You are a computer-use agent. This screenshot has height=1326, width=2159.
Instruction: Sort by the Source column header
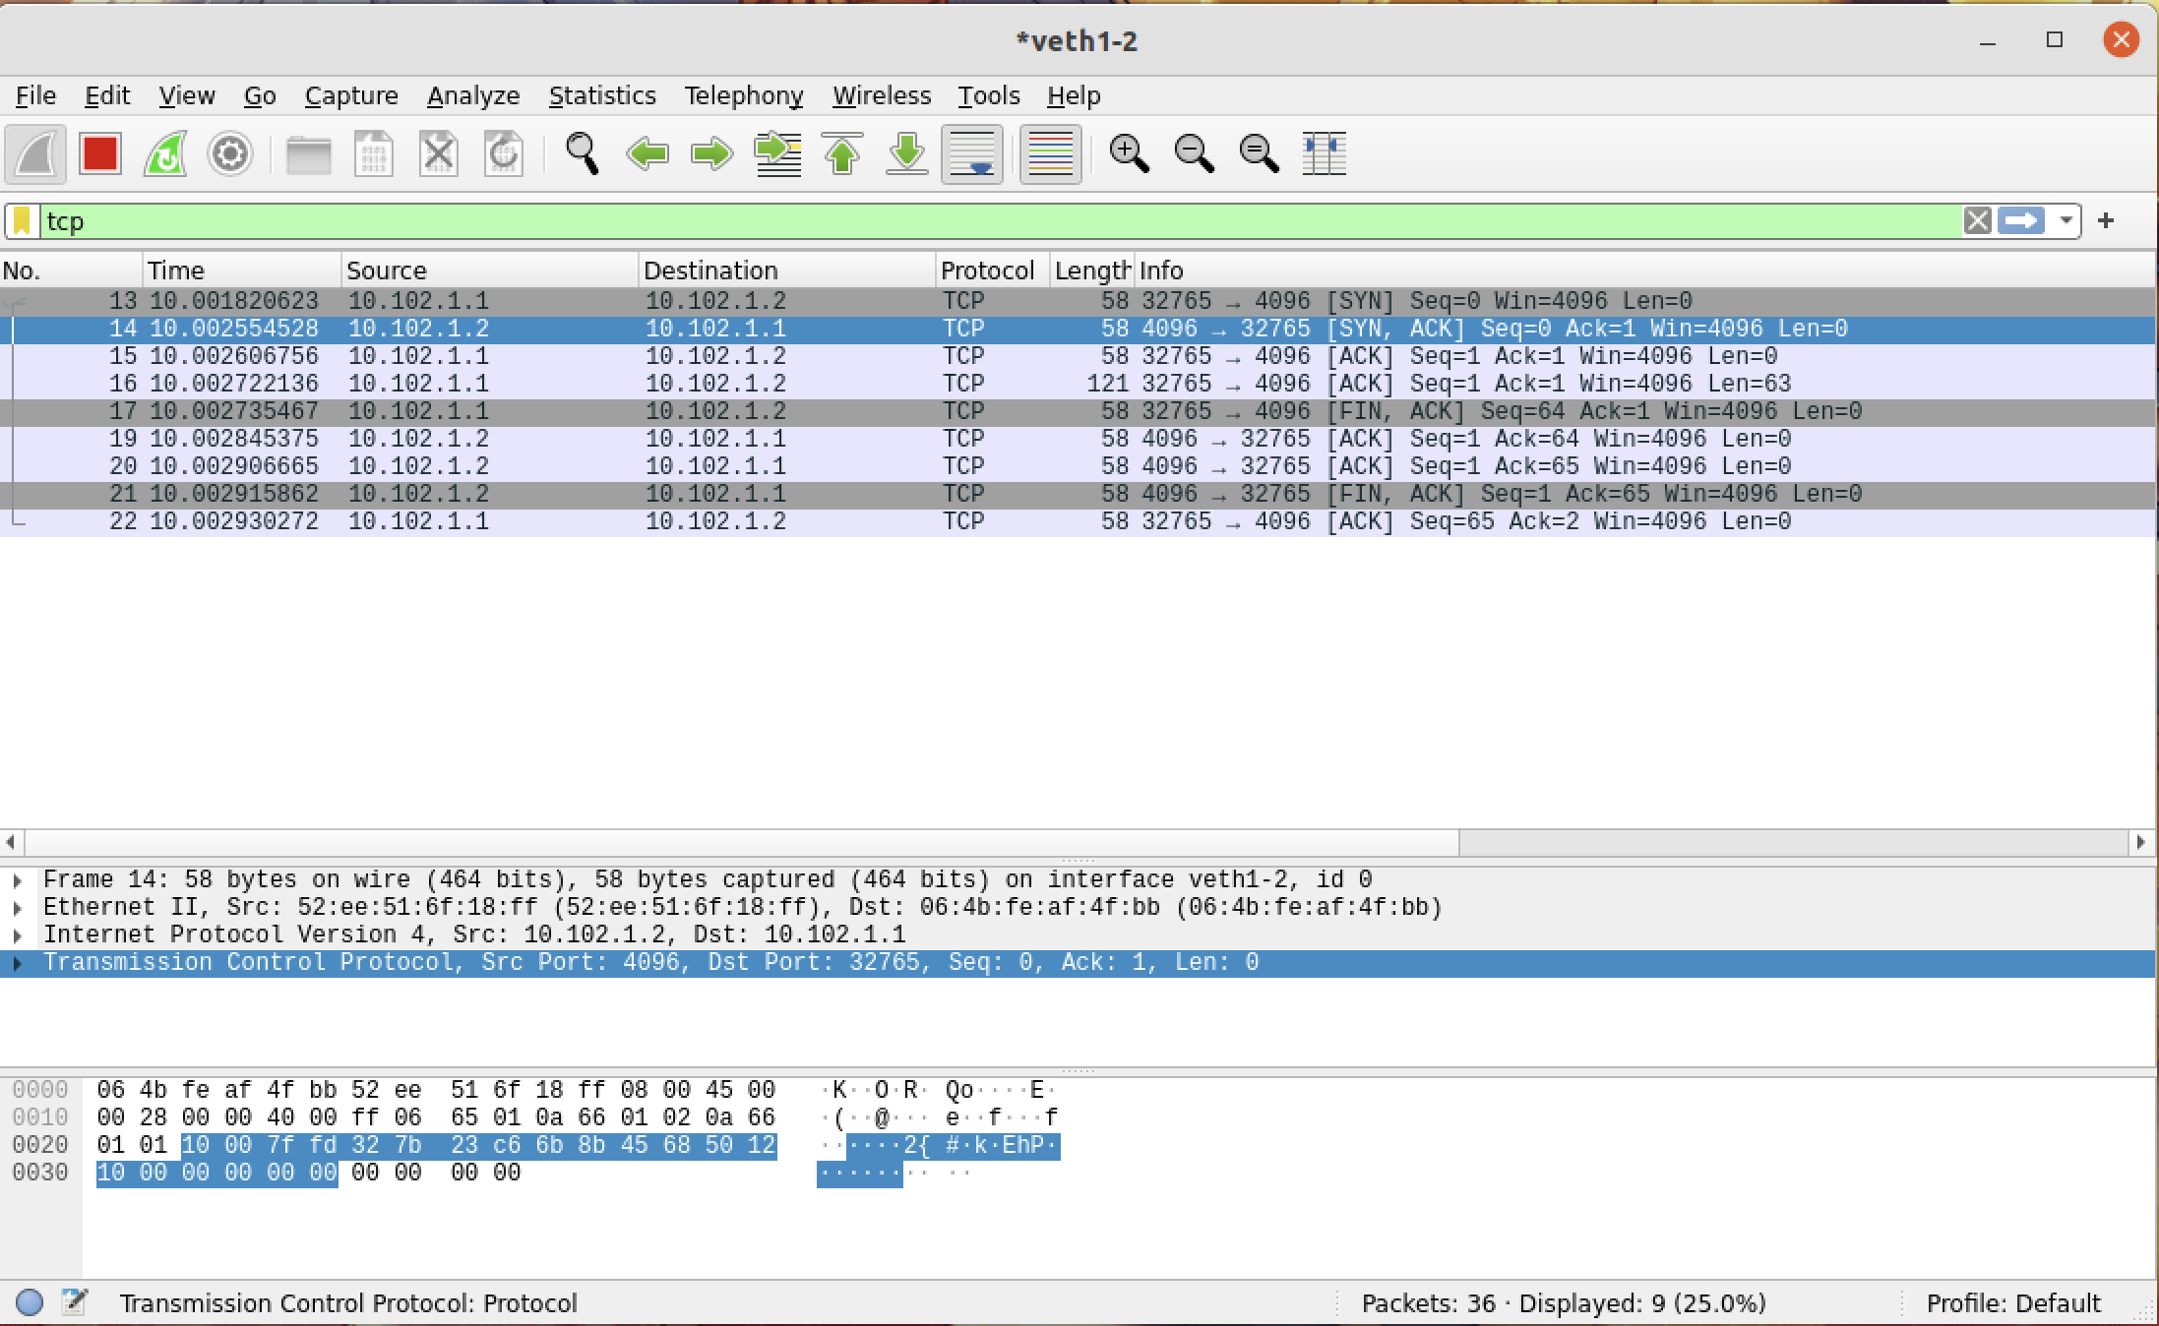490,271
